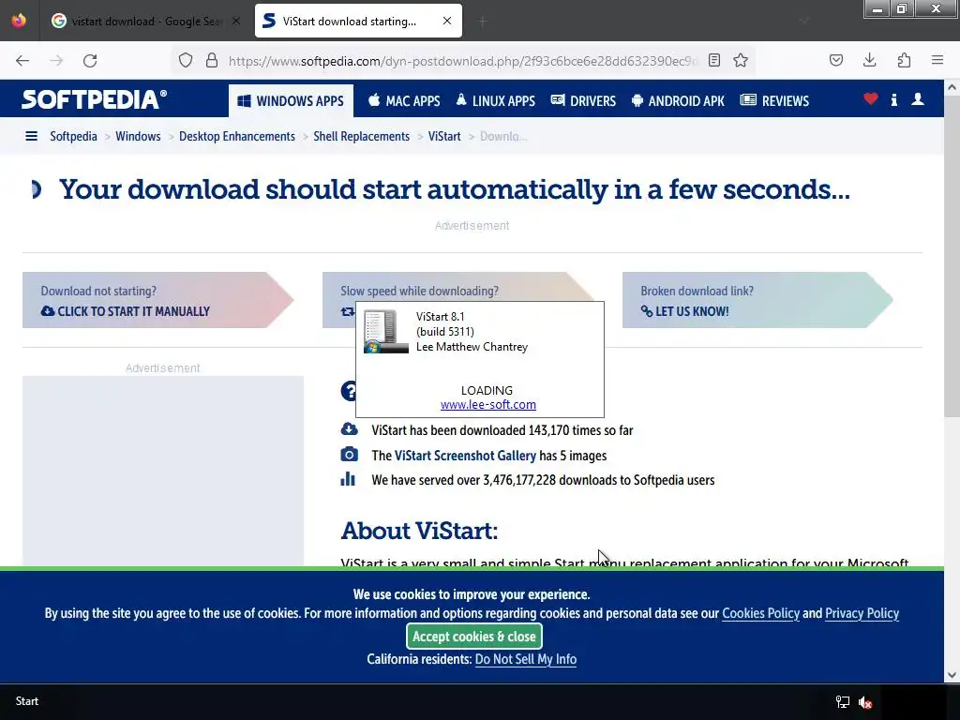Click the Firefox back arrow
The width and height of the screenshot is (960, 720).
(x=22, y=61)
